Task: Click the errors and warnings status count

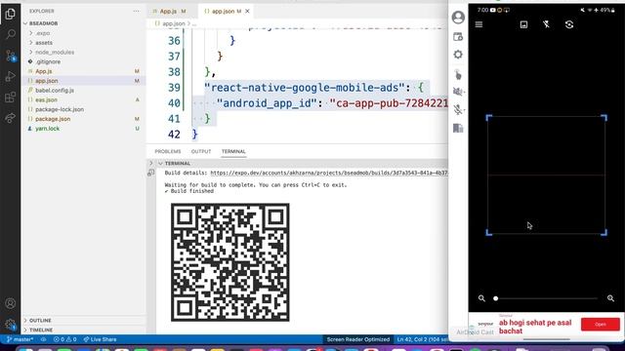Action: (x=65, y=339)
